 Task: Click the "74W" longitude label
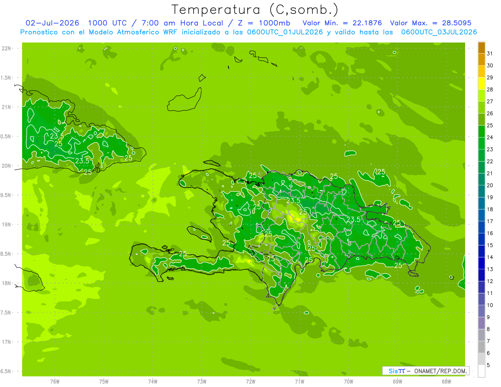coord(153,382)
